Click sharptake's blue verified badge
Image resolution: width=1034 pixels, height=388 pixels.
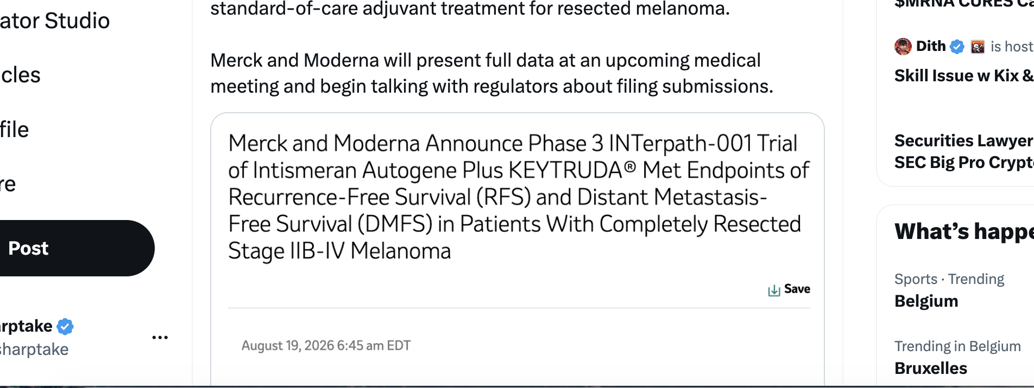(x=65, y=326)
